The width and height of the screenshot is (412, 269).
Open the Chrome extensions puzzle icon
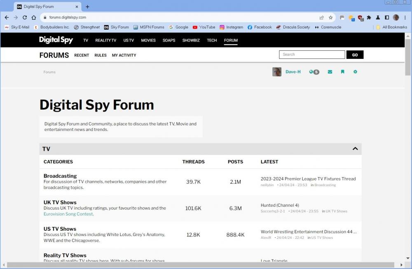pos(369,17)
